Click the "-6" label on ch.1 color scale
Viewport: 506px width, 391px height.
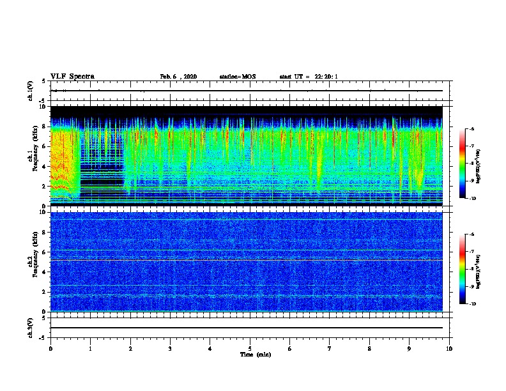pos(471,129)
